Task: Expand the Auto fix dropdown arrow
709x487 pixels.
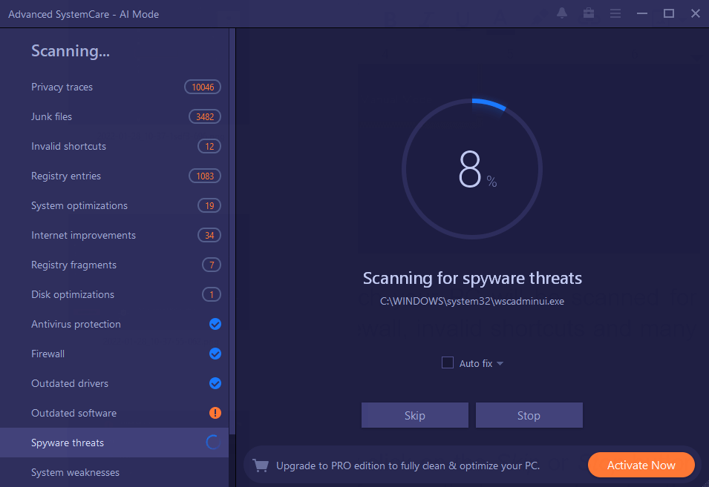Action: 500,363
